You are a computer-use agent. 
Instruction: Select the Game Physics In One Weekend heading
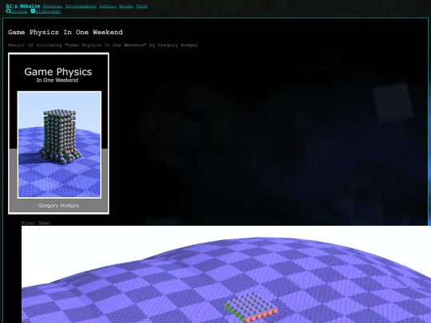[65, 32]
